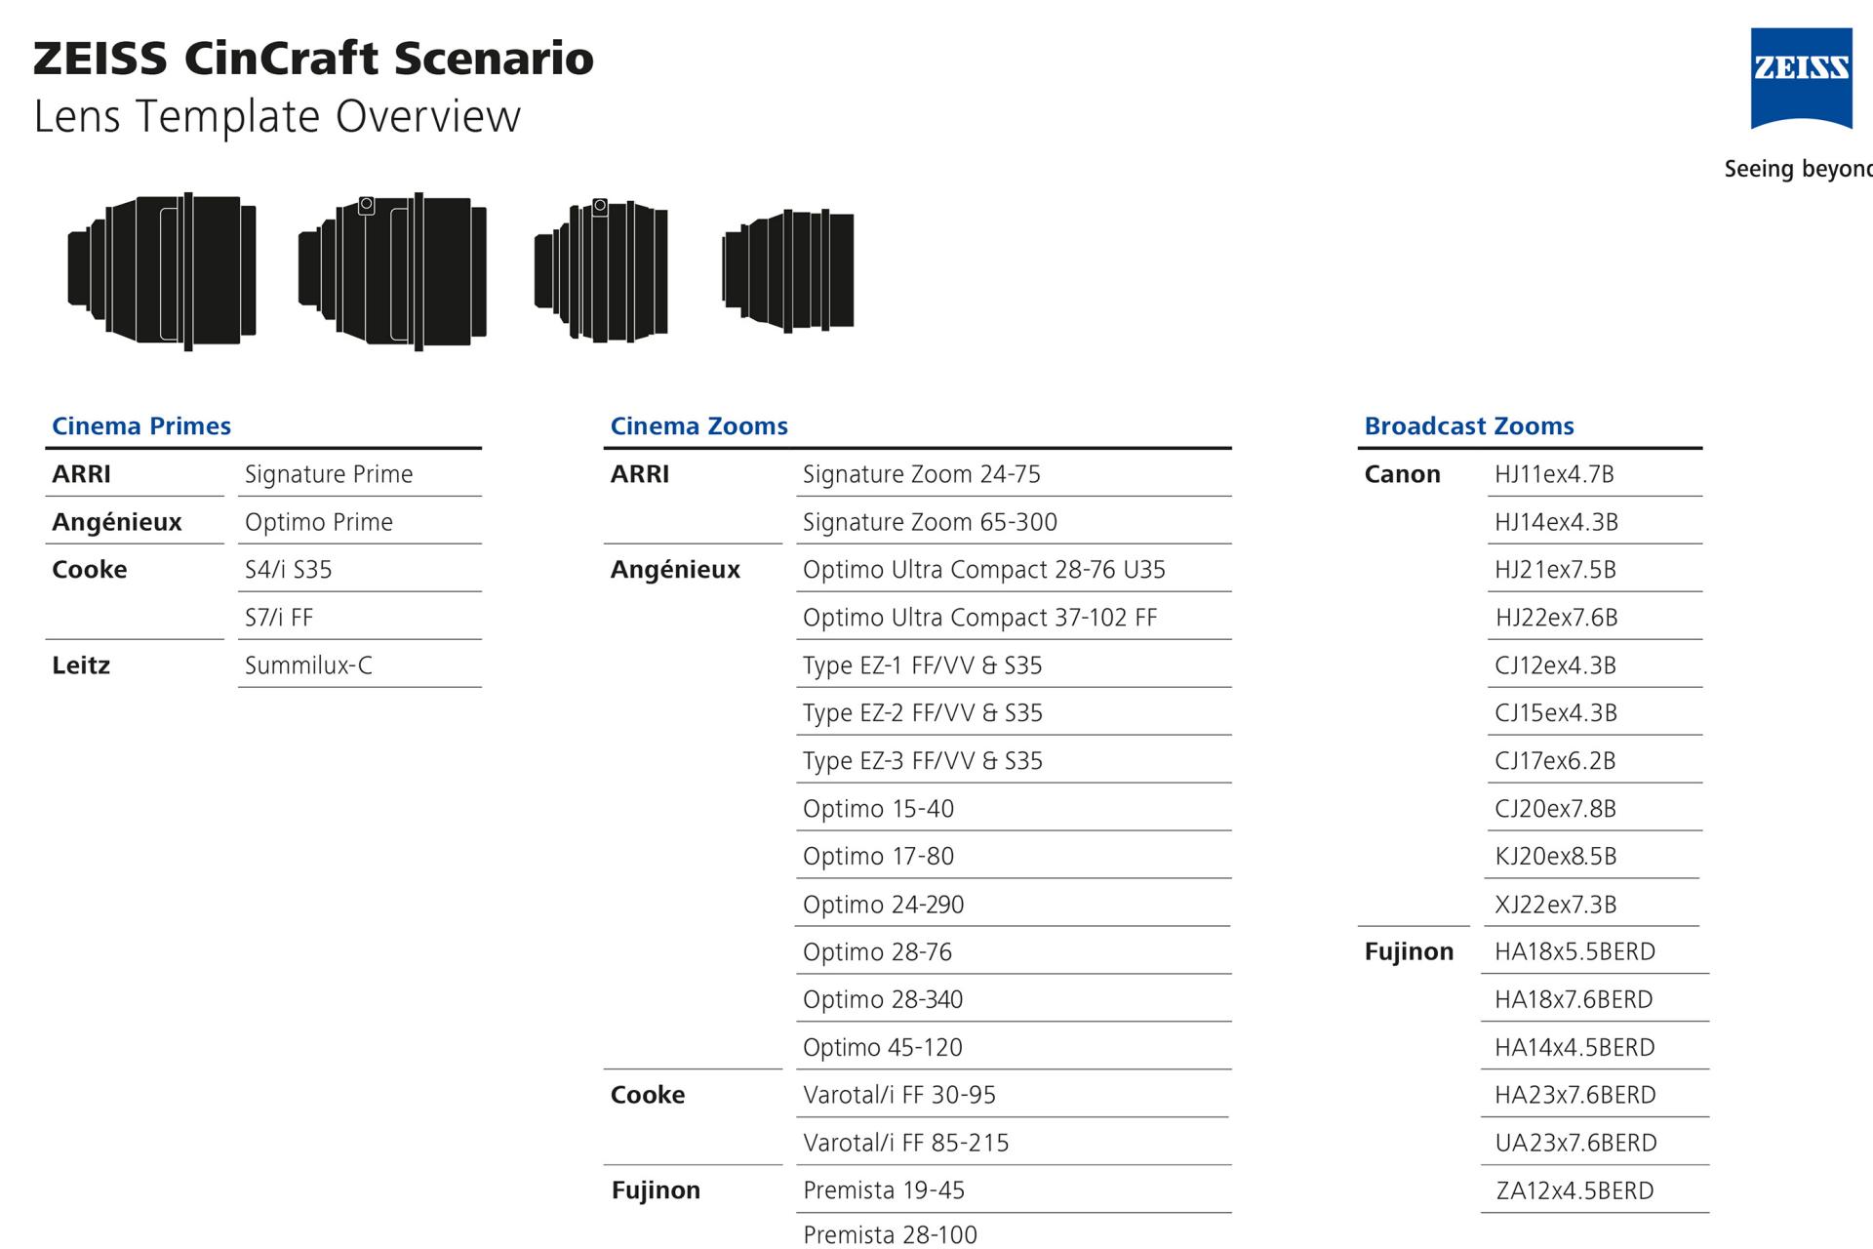Click the Optimo 15-40 entry
The image size is (1873, 1249).
878,809
